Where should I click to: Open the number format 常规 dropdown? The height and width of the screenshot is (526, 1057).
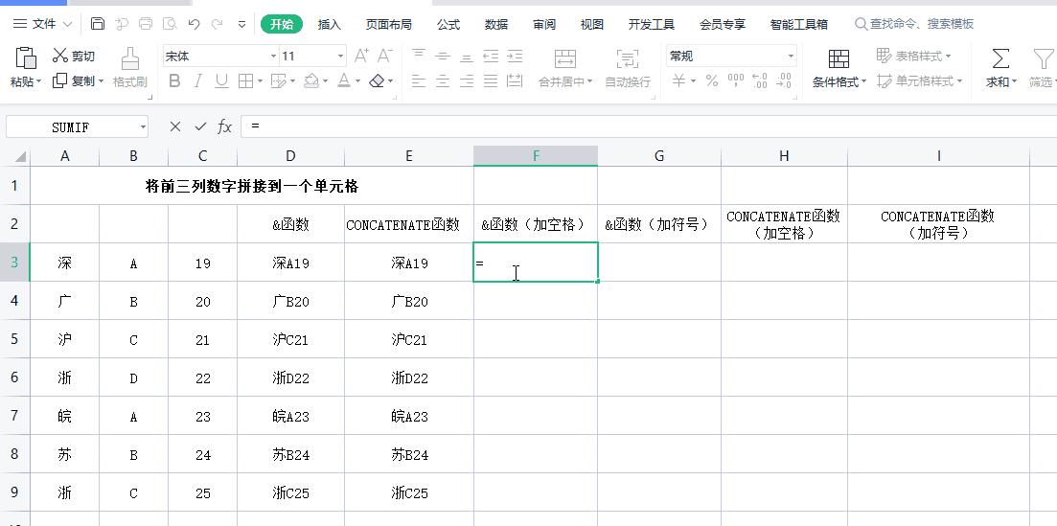[791, 57]
